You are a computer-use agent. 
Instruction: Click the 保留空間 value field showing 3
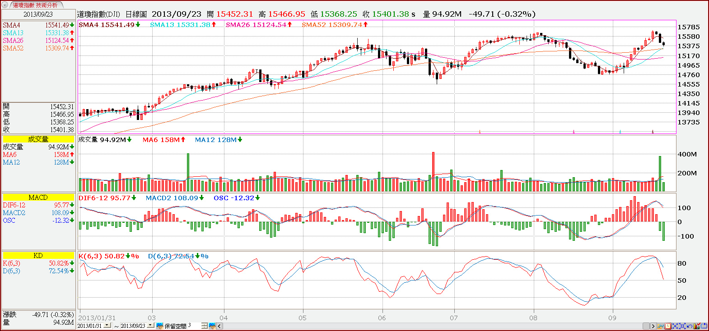click(x=193, y=326)
